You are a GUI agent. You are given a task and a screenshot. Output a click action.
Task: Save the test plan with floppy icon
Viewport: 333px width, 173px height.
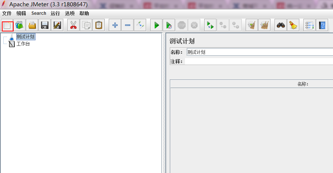(45, 25)
